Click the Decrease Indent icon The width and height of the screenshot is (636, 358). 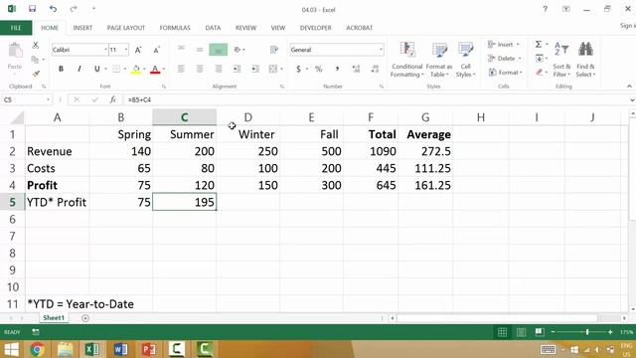(x=237, y=69)
